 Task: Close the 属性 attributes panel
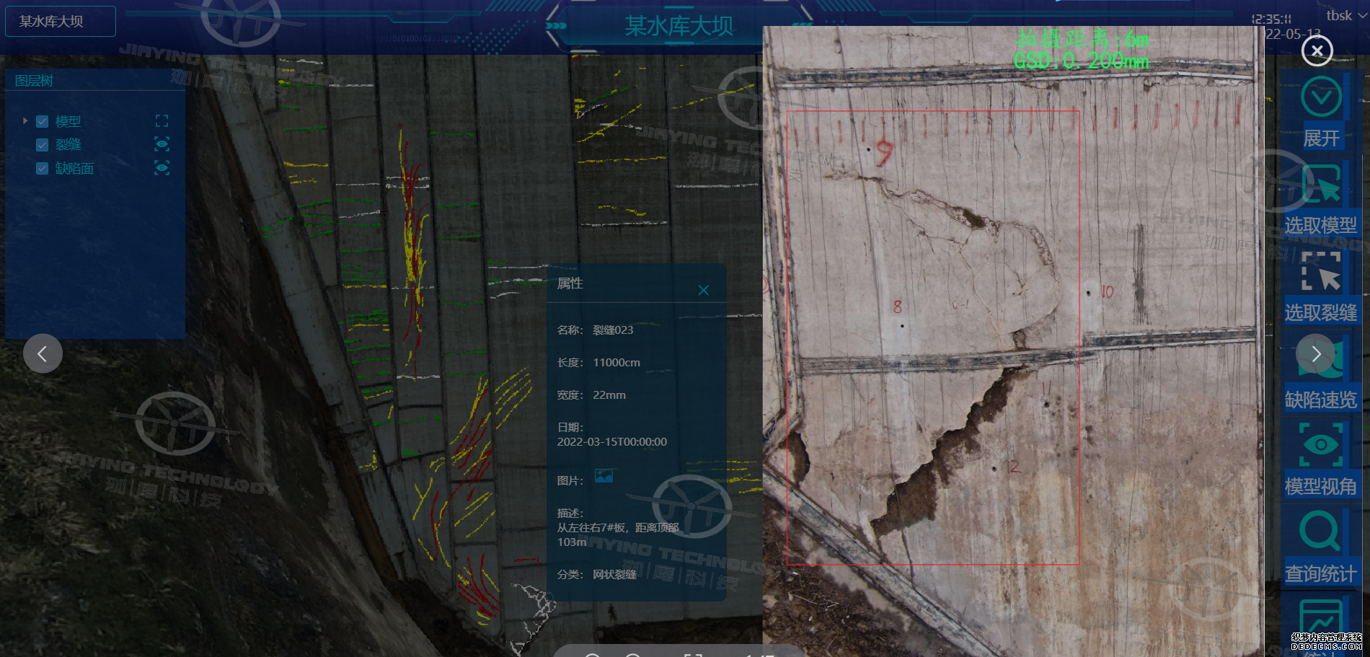(704, 290)
